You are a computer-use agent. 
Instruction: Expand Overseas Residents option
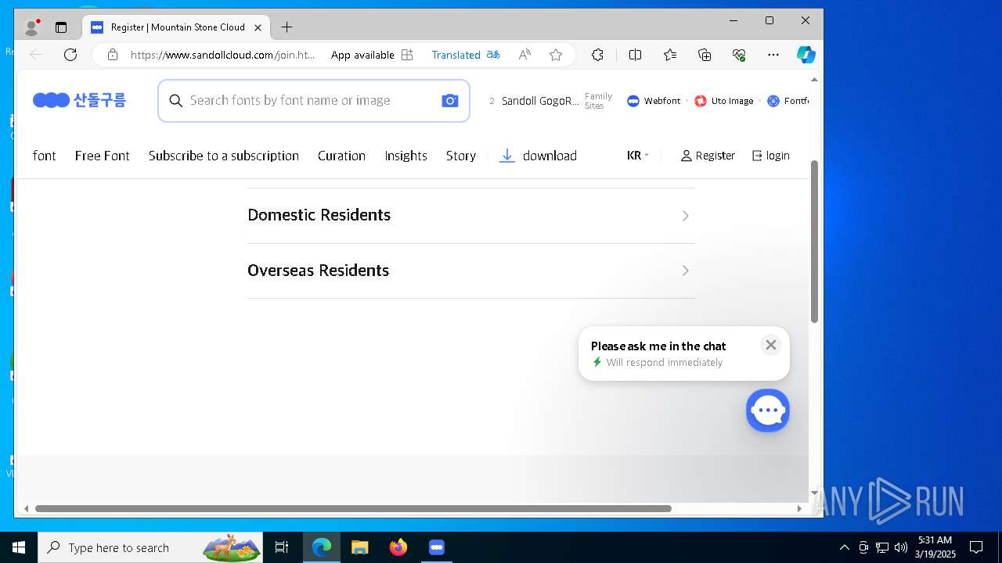[471, 271]
